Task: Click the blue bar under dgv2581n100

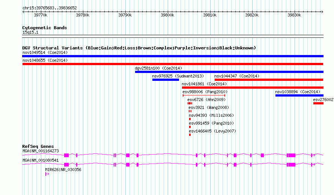Action: tap(229, 72)
